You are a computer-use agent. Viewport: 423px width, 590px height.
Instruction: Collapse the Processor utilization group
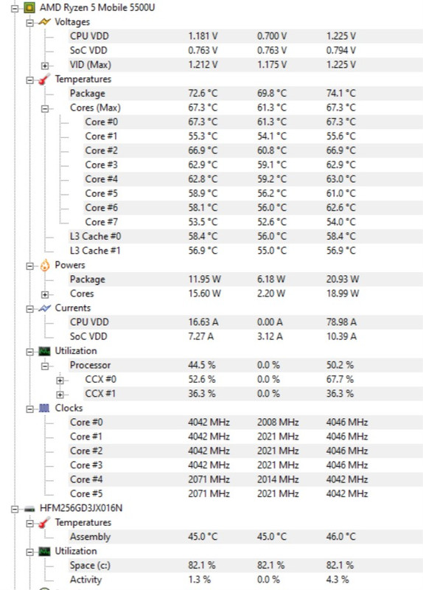[x=45, y=366]
